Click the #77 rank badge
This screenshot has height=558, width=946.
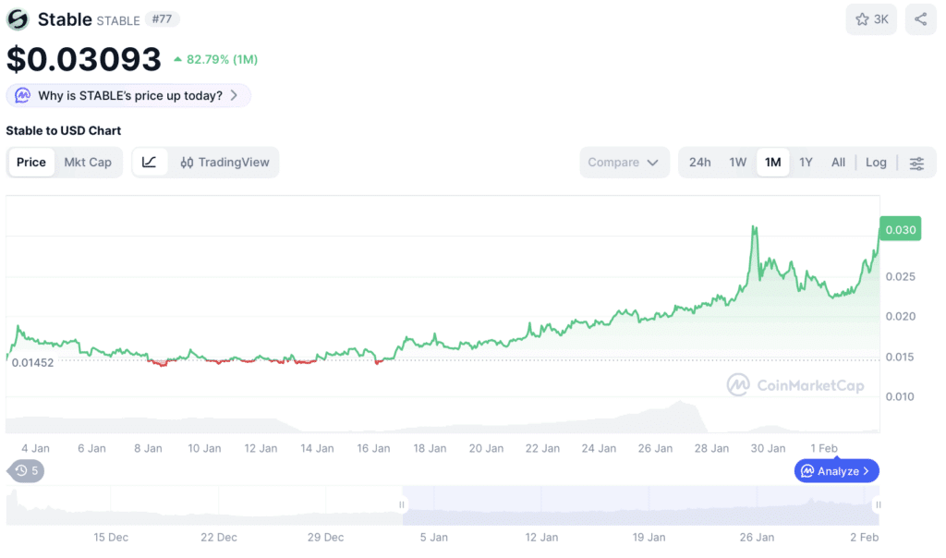tap(162, 18)
